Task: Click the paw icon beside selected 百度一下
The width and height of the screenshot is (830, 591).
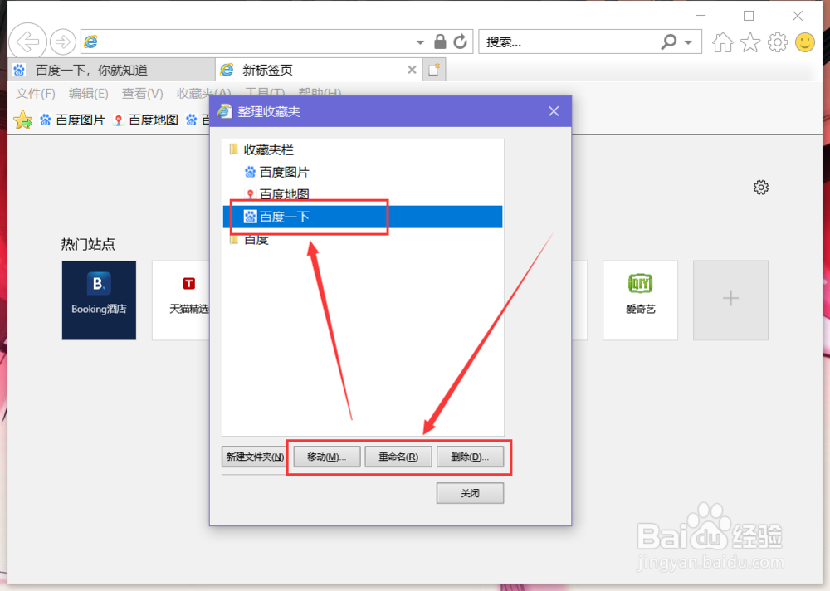Action: (250, 217)
